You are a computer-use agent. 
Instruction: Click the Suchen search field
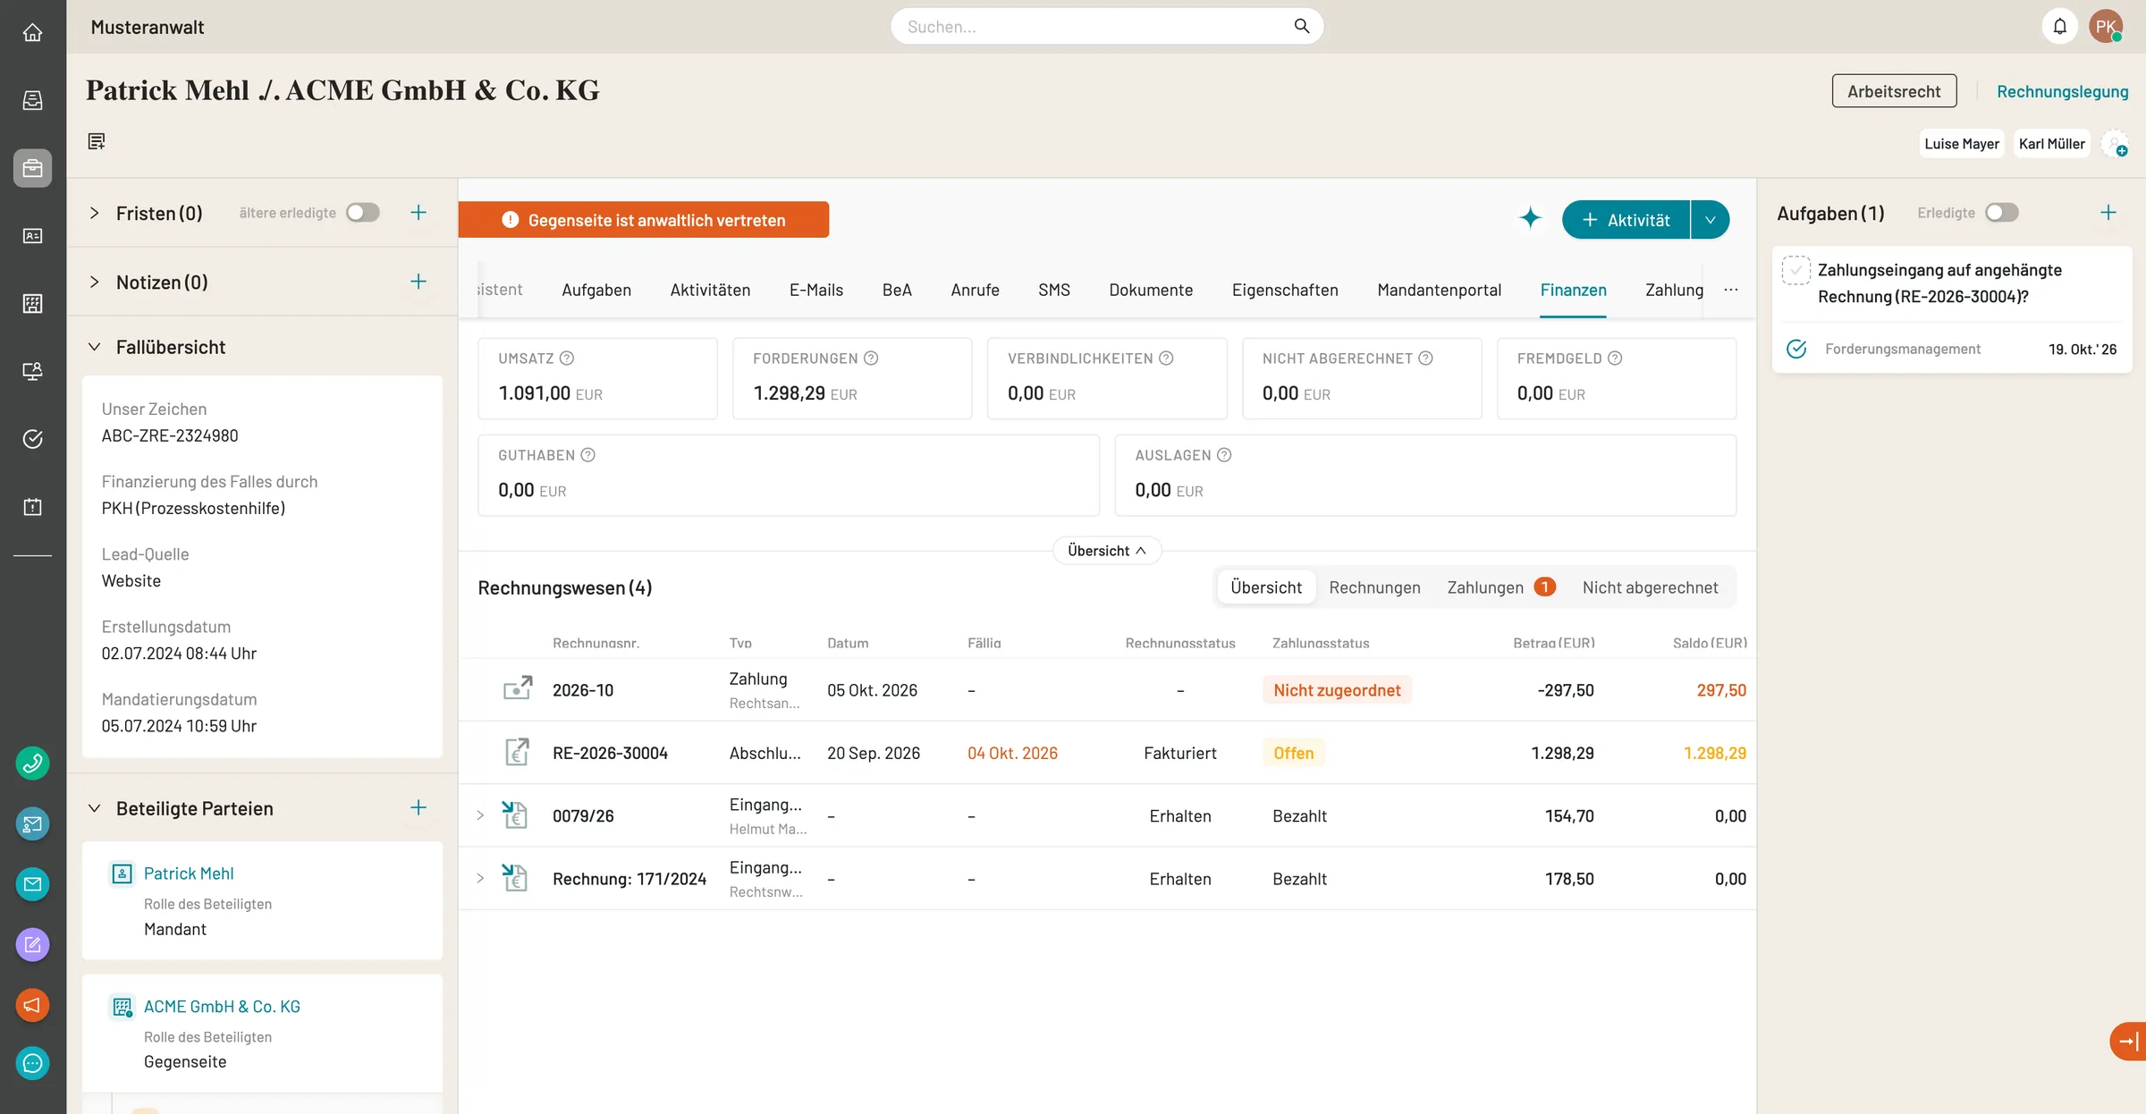tap(1107, 26)
